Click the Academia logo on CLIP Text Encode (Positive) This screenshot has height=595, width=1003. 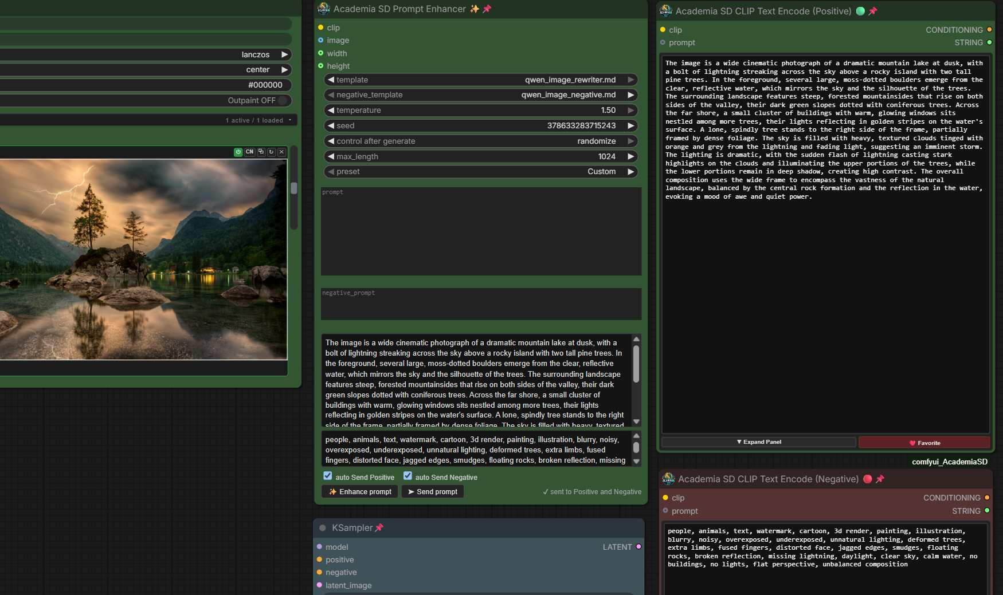666,11
